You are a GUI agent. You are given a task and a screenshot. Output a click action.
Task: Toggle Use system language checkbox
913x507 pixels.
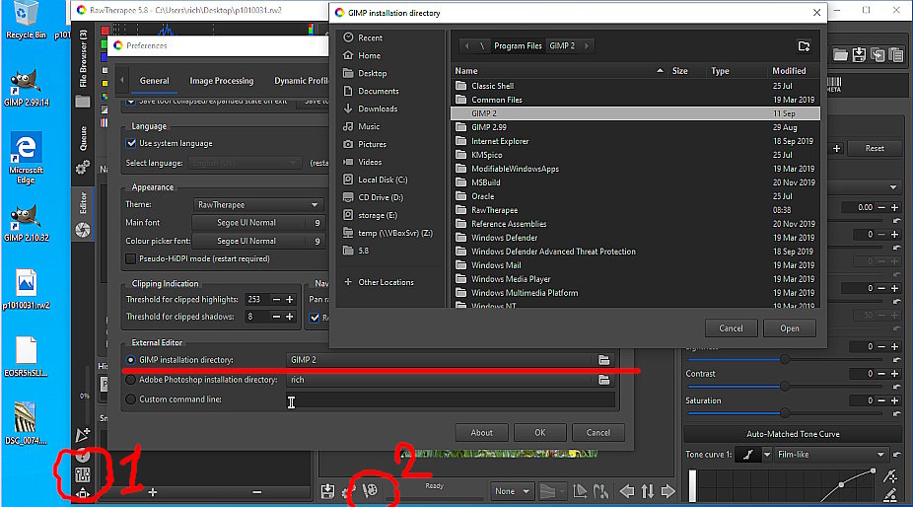pyautogui.click(x=131, y=143)
